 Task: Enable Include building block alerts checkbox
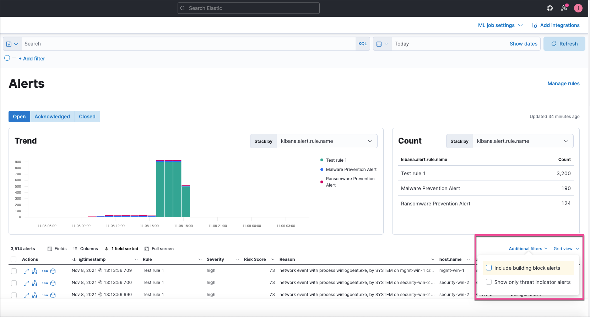tap(489, 268)
